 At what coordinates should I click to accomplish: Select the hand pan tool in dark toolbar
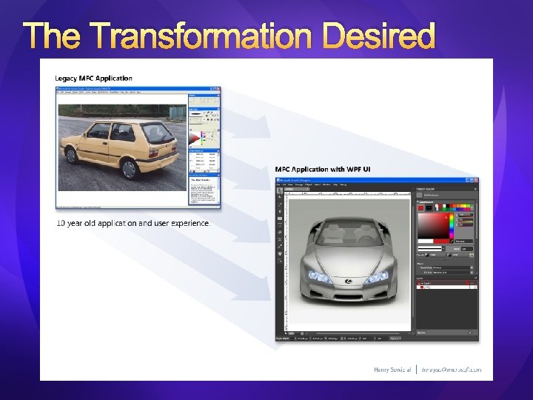[x=280, y=254]
